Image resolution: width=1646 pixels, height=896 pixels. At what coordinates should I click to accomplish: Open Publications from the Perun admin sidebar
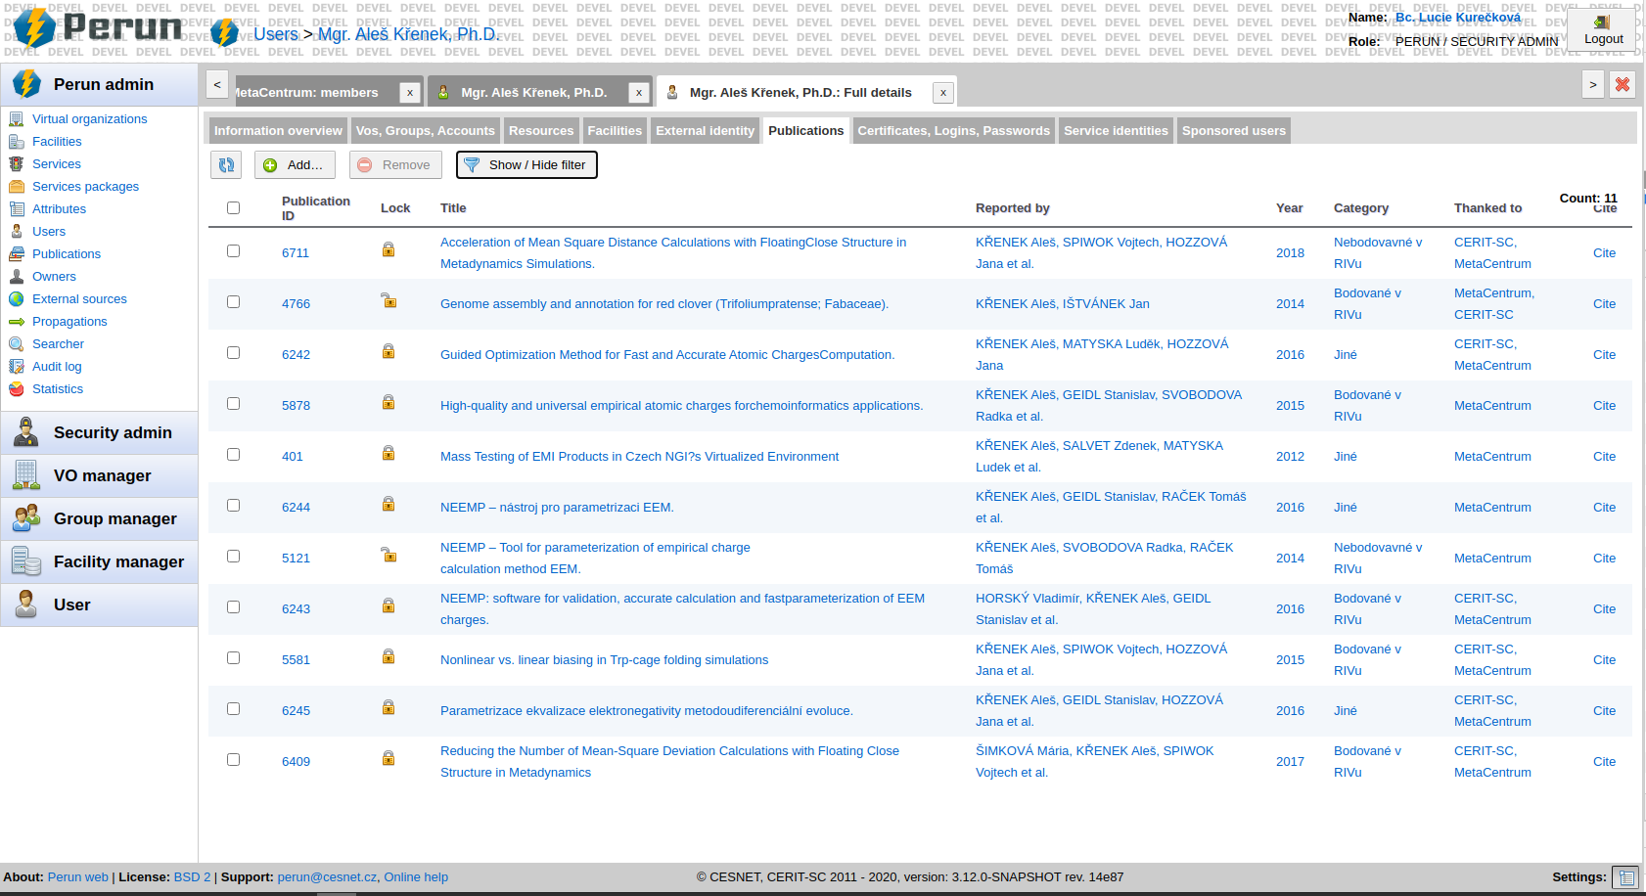66,253
